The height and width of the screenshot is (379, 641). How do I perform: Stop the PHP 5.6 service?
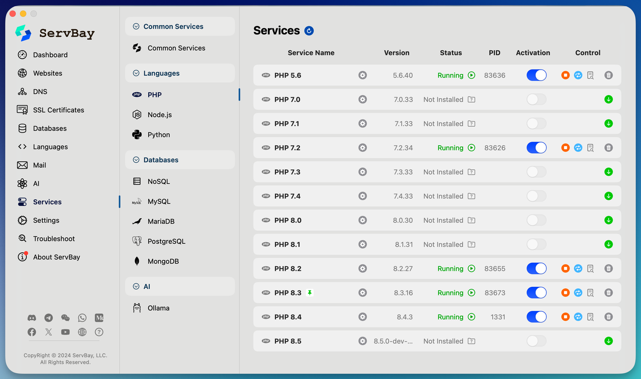(x=565, y=75)
